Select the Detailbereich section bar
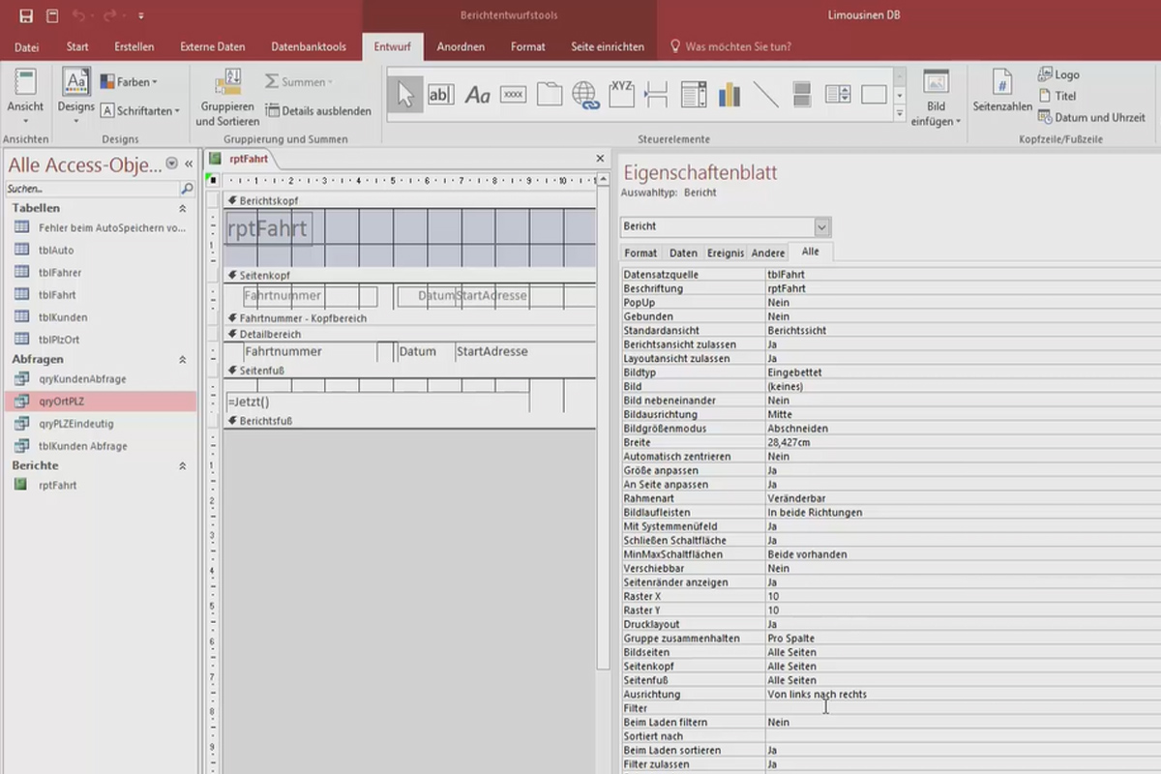This screenshot has width=1161, height=774. [409, 334]
